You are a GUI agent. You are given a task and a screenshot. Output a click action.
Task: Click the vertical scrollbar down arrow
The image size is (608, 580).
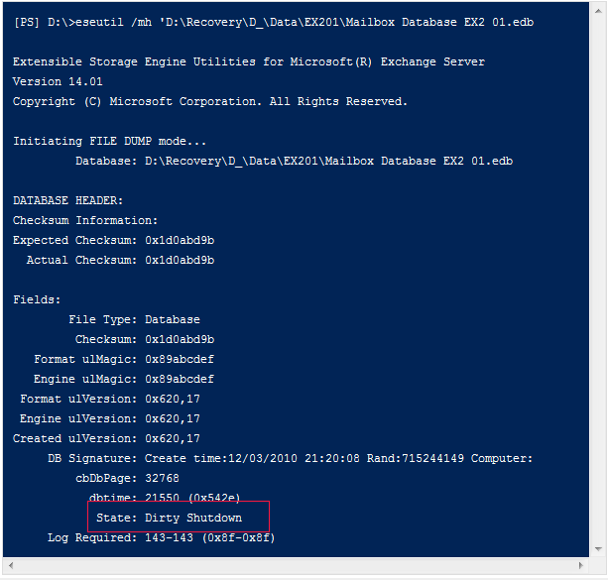[598, 548]
